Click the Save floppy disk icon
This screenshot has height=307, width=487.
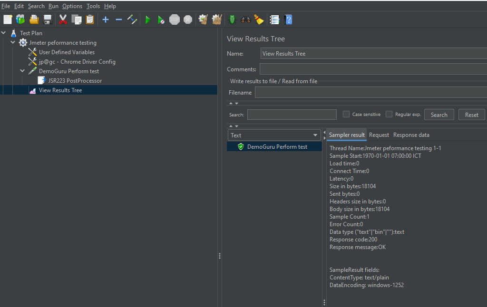coord(48,19)
